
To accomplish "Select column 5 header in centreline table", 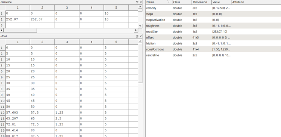I will click(x=116, y=7).
